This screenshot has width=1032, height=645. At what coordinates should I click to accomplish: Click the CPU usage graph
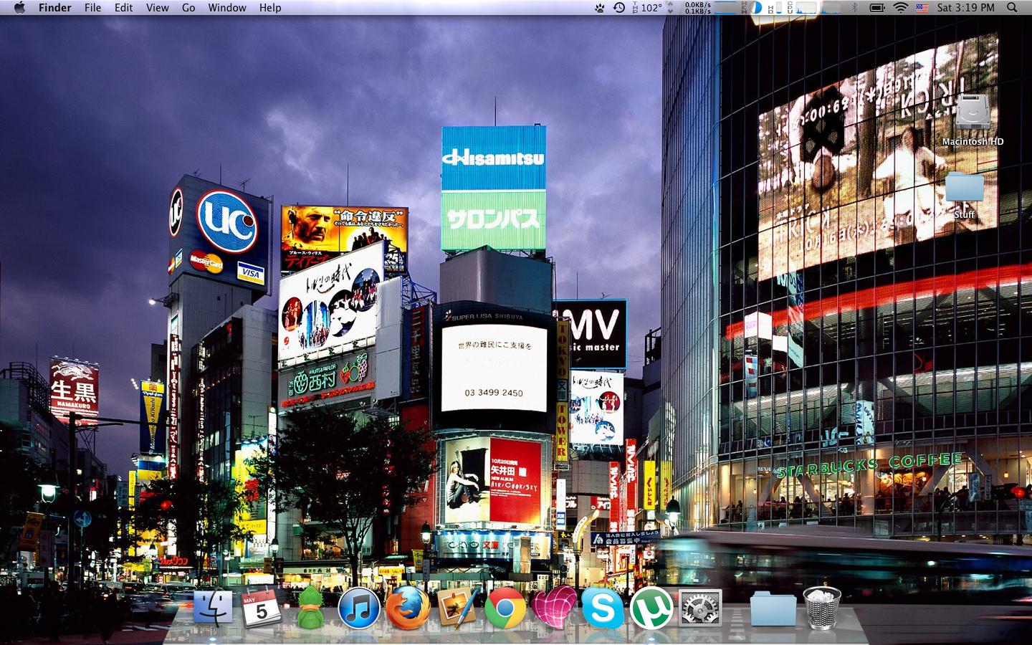point(813,7)
